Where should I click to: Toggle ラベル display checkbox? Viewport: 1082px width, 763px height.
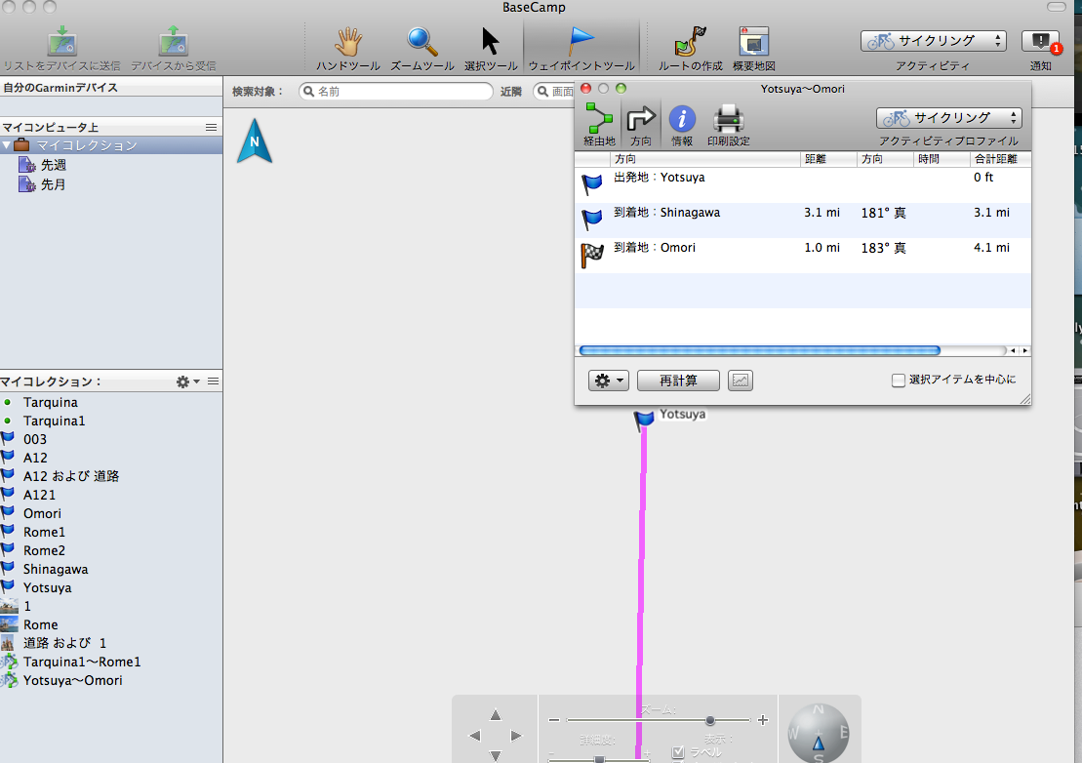click(x=678, y=752)
